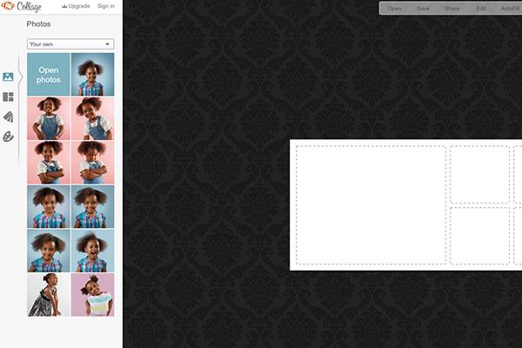Screen dimensions: 522x348
Task: Expand the 'Your own' photo source dropdown
Action: (70, 43)
